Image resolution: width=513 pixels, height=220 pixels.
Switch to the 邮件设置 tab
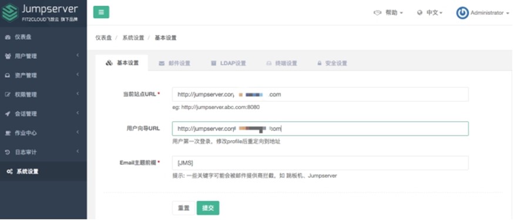175,63
